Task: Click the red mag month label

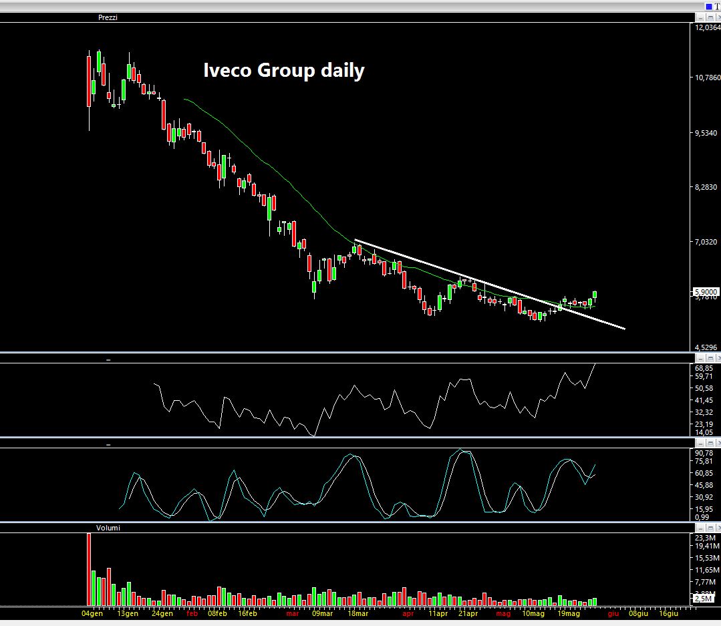Action: click(x=504, y=613)
